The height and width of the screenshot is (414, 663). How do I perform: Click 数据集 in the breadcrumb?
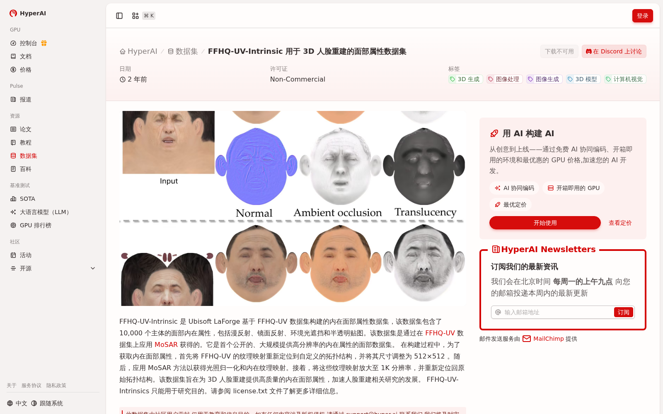pos(187,51)
